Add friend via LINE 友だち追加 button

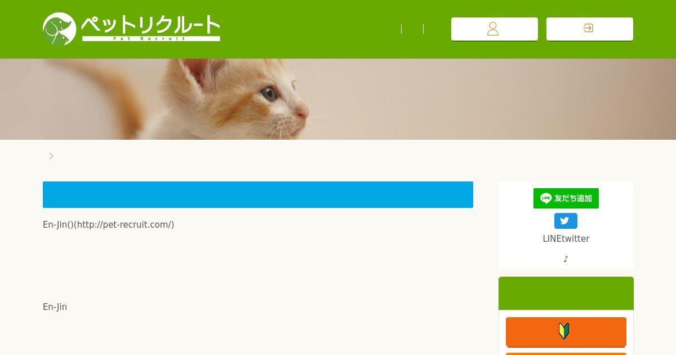coord(566,198)
